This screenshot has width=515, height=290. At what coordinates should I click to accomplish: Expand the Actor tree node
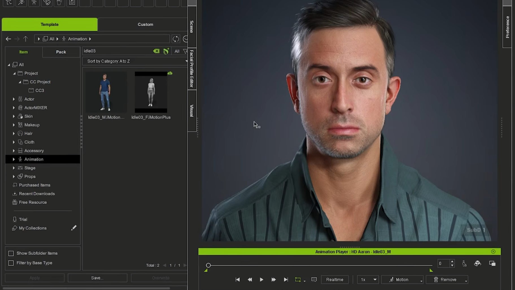pyautogui.click(x=14, y=99)
